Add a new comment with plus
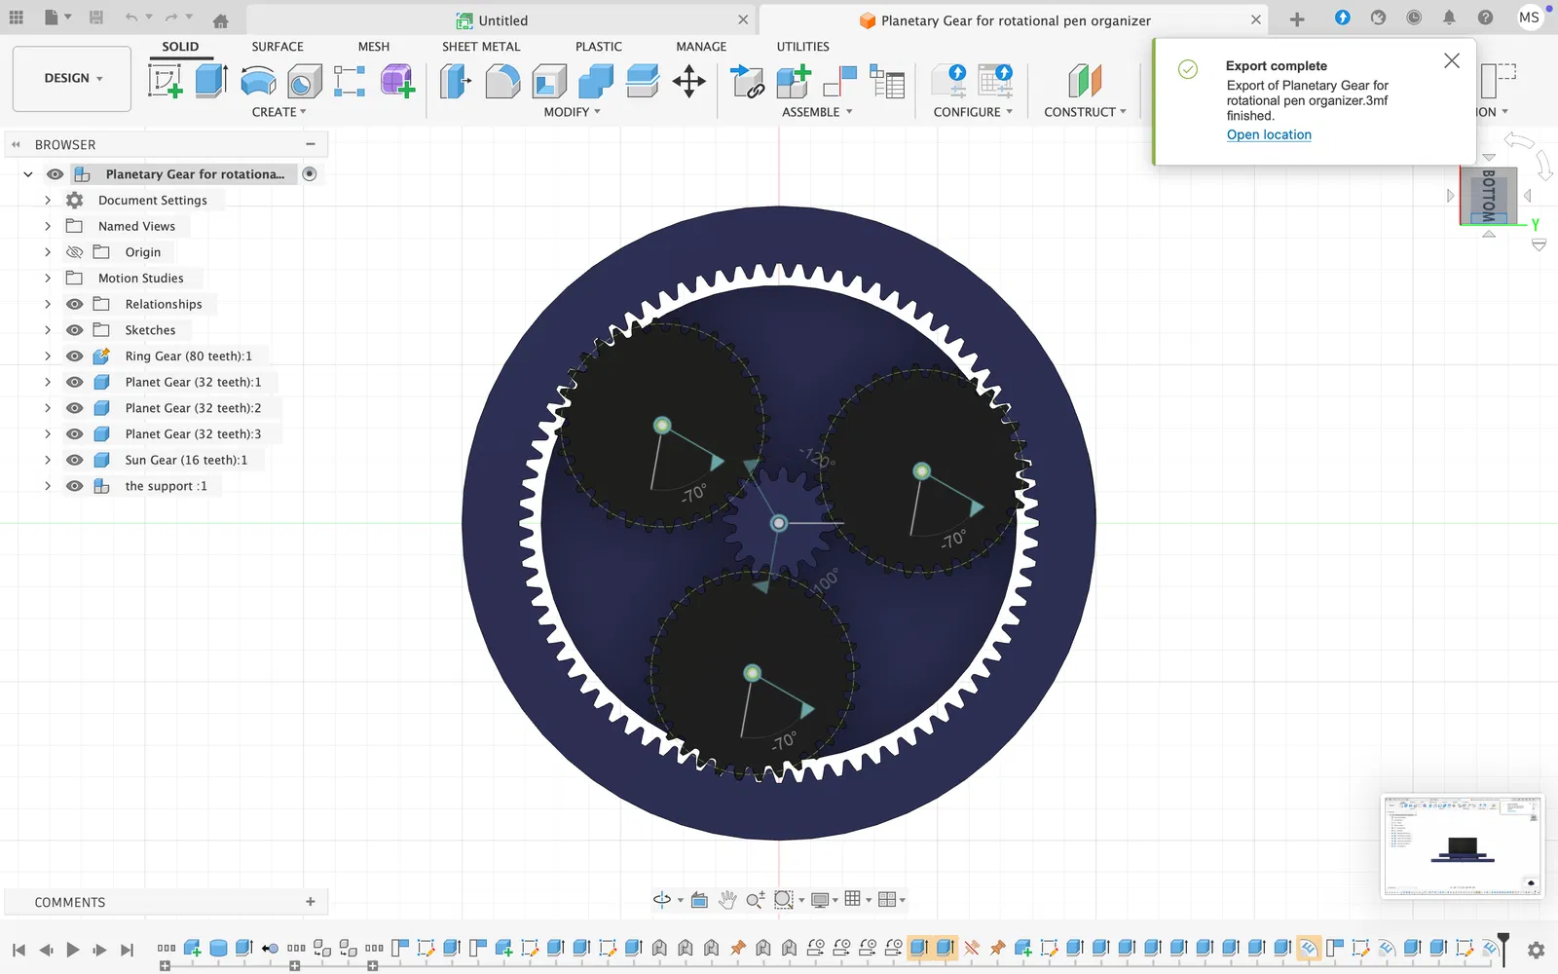 pos(311,902)
